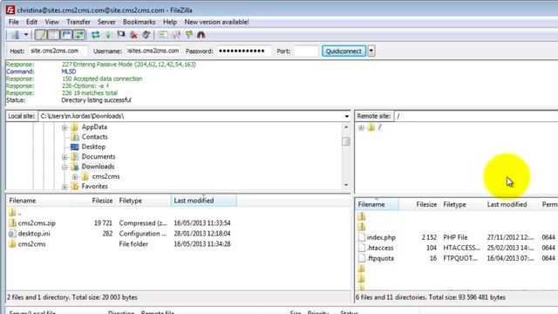
Task: Cancel the current operation
Action: point(121,35)
